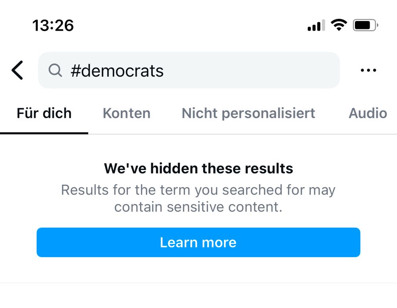The image size is (397, 308).
Task: Click the "We've hidden these results" heading
Action: click(198, 168)
